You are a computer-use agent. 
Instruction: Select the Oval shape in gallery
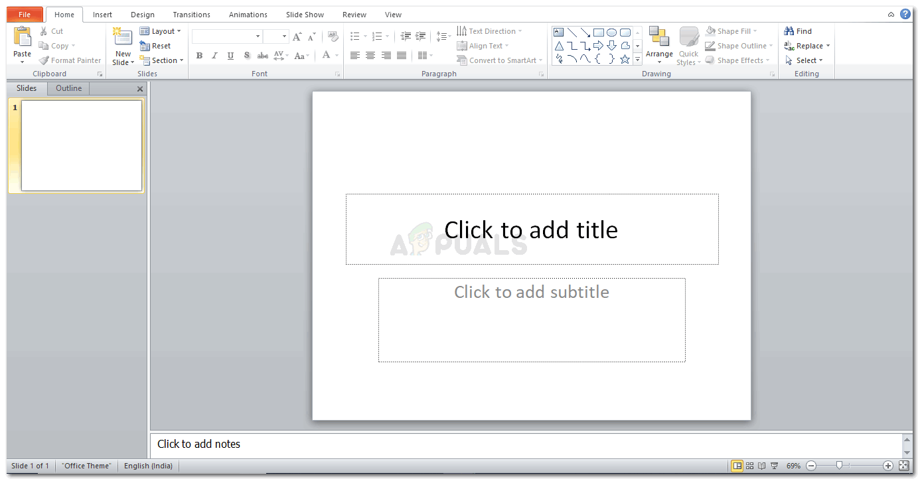coord(611,32)
